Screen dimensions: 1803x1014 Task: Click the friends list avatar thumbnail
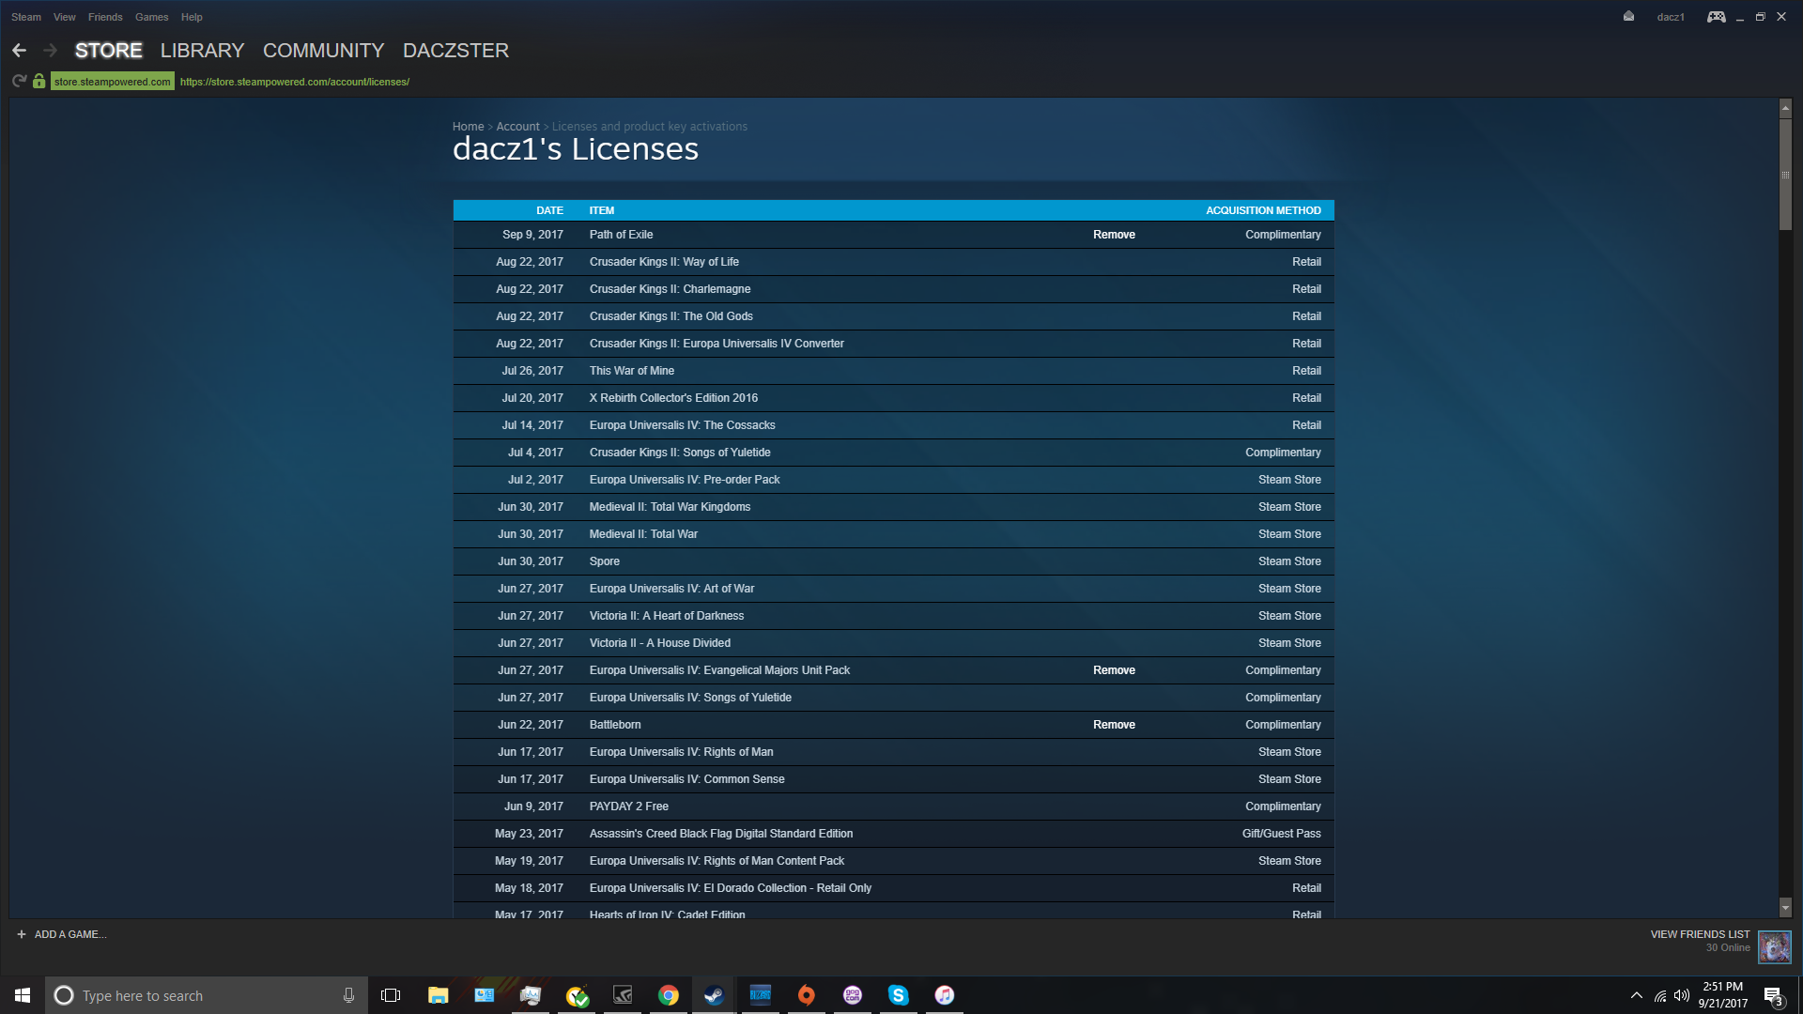[1774, 946]
